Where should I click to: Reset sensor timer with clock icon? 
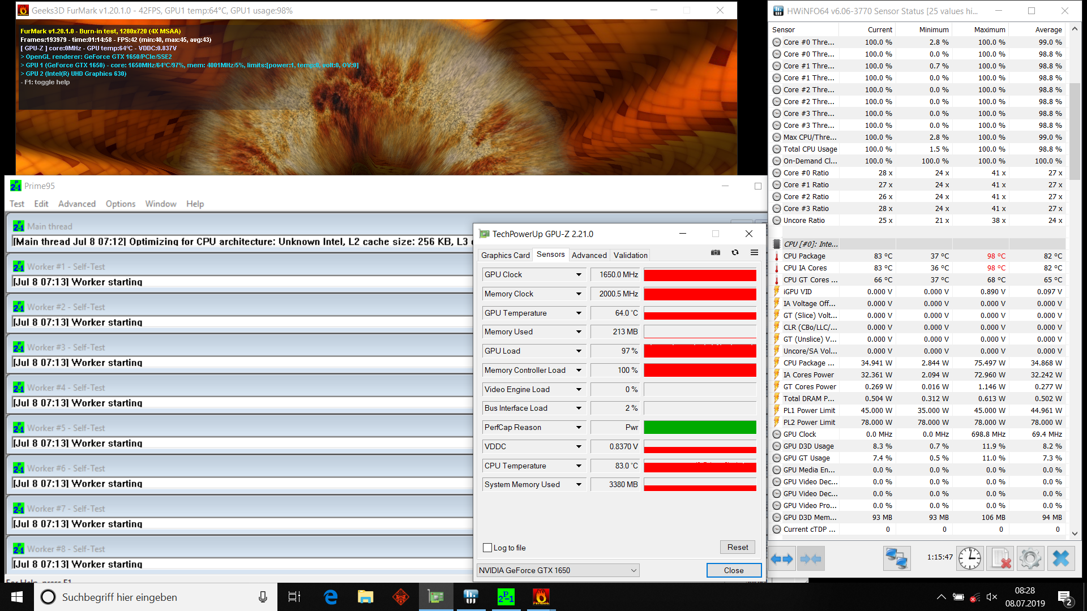(x=970, y=559)
